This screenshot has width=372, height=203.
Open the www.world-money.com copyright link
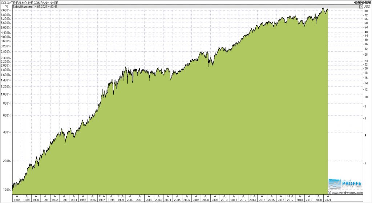click(x=345, y=193)
